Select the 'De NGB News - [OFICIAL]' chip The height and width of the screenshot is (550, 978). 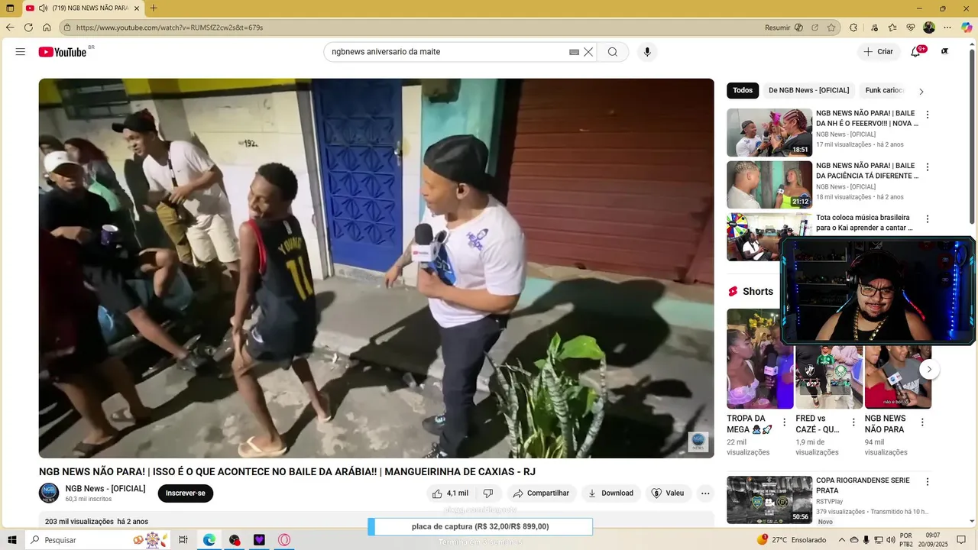pyautogui.click(x=808, y=90)
